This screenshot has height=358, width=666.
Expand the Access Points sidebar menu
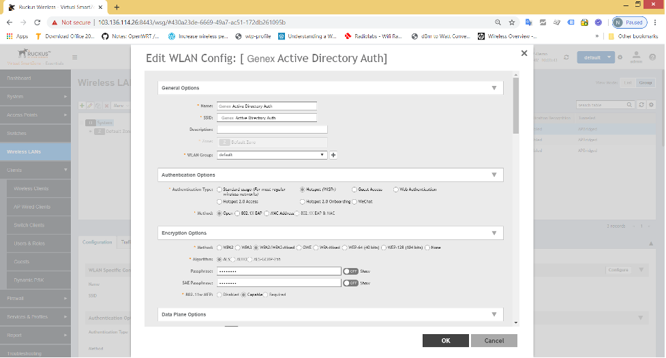(x=35, y=115)
